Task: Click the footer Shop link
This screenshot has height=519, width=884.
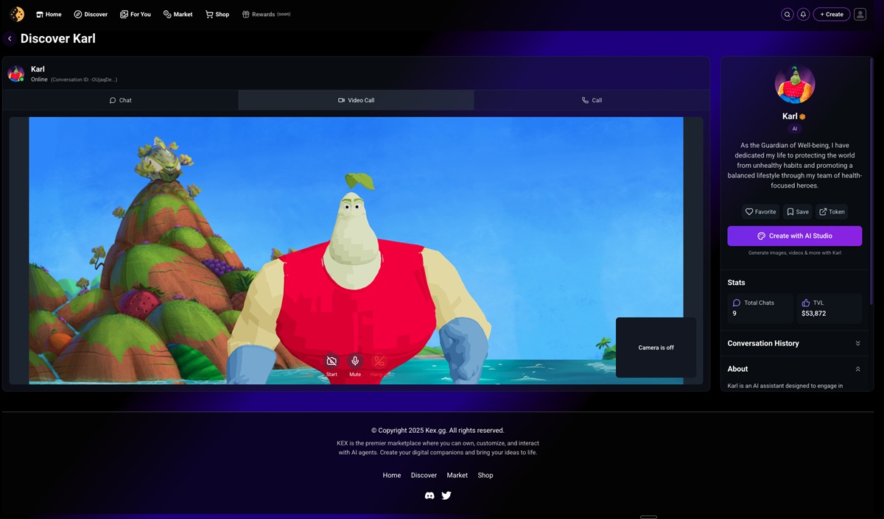Action: (485, 476)
